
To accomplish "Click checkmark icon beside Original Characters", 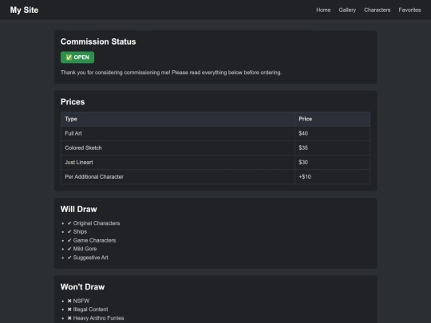I will [69, 223].
